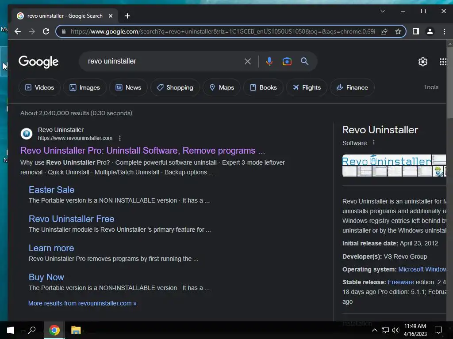Image resolution: width=453 pixels, height=339 pixels.
Task: Switch to the Books search filter
Action: pos(263,87)
